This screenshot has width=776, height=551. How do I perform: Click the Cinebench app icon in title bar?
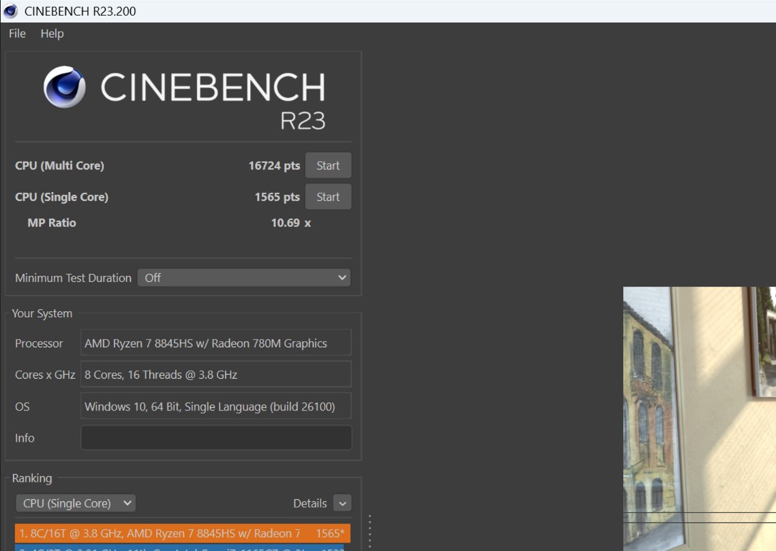click(10, 11)
